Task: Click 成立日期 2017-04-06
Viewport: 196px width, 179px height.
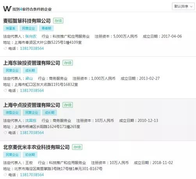Action: [x=162, y=36]
